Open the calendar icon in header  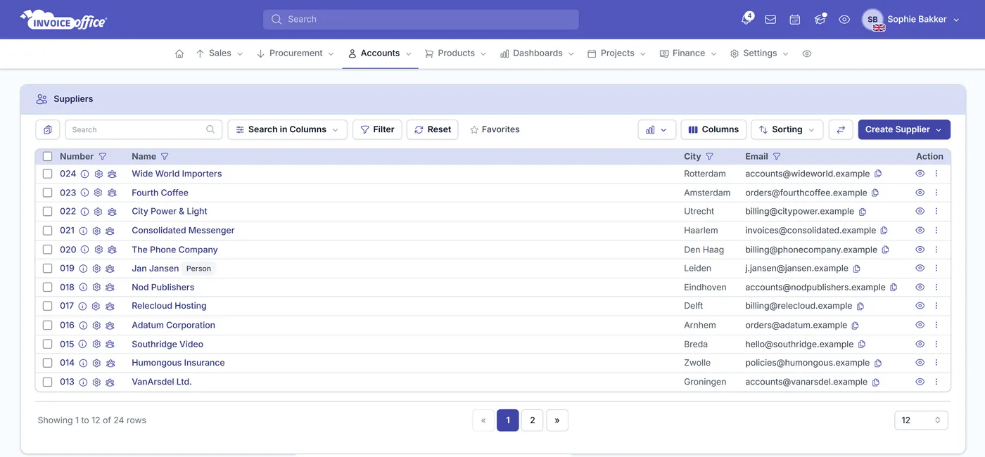point(795,20)
